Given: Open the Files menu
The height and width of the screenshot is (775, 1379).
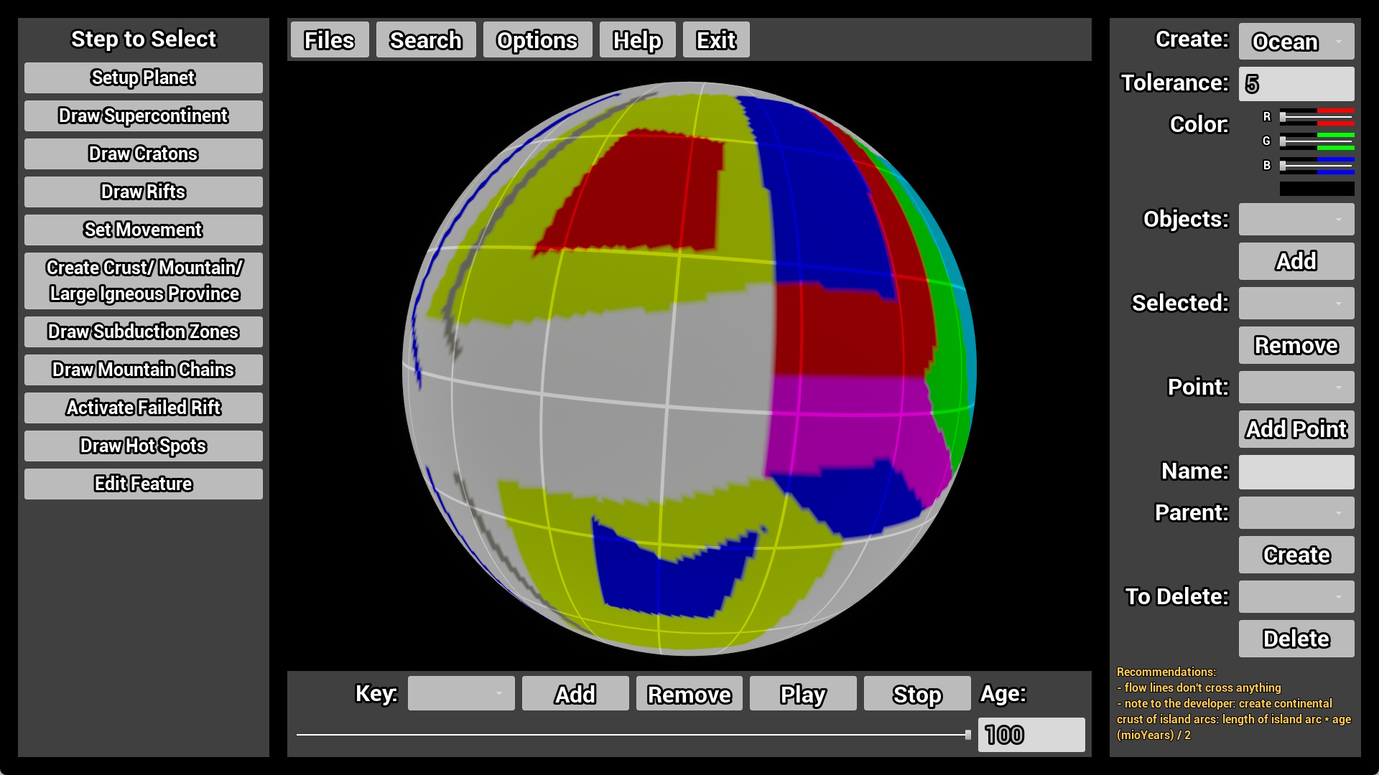Looking at the screenshot, I should pos(329,40).
